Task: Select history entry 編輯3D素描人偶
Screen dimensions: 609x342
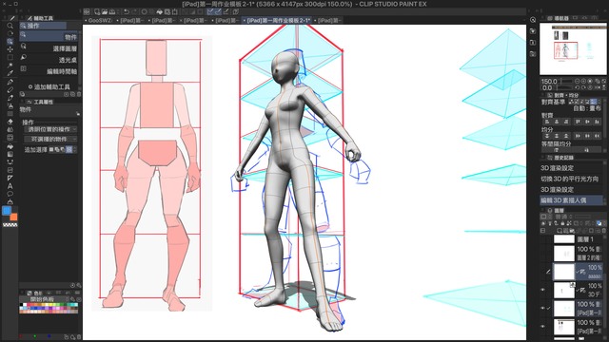Action: (571, 200)
